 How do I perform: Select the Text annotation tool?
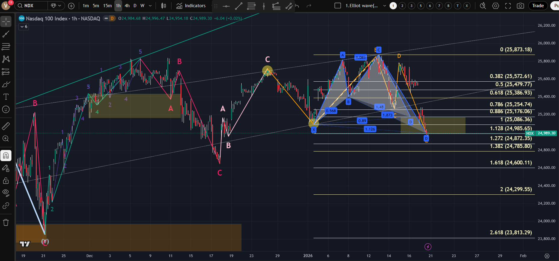(6, 97)
